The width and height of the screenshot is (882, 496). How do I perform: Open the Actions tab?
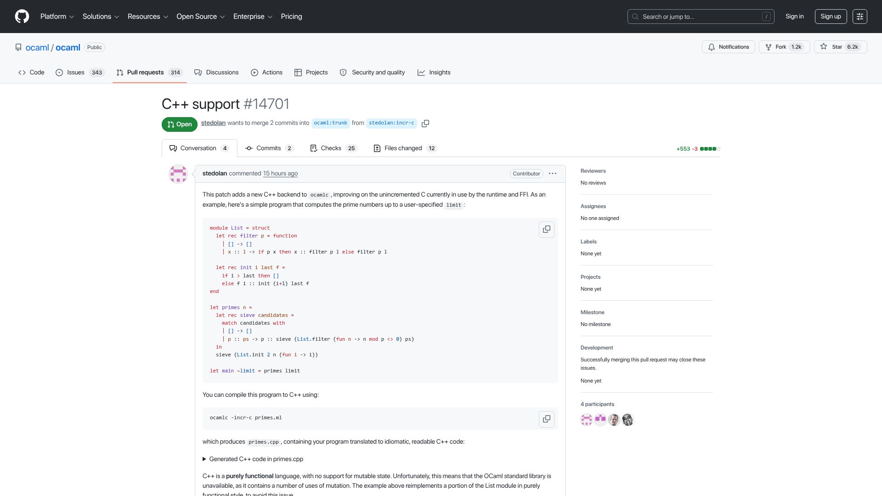point(266,73)
